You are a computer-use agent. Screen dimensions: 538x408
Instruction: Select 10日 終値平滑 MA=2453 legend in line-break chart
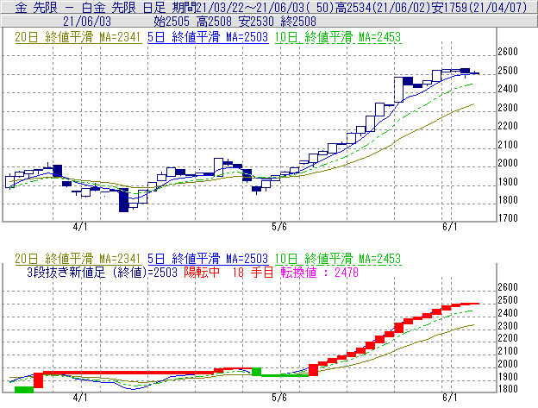pyautogui.click(x=338, y=259)
